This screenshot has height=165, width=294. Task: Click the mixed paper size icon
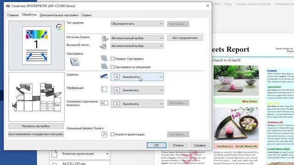click(104, 134)
